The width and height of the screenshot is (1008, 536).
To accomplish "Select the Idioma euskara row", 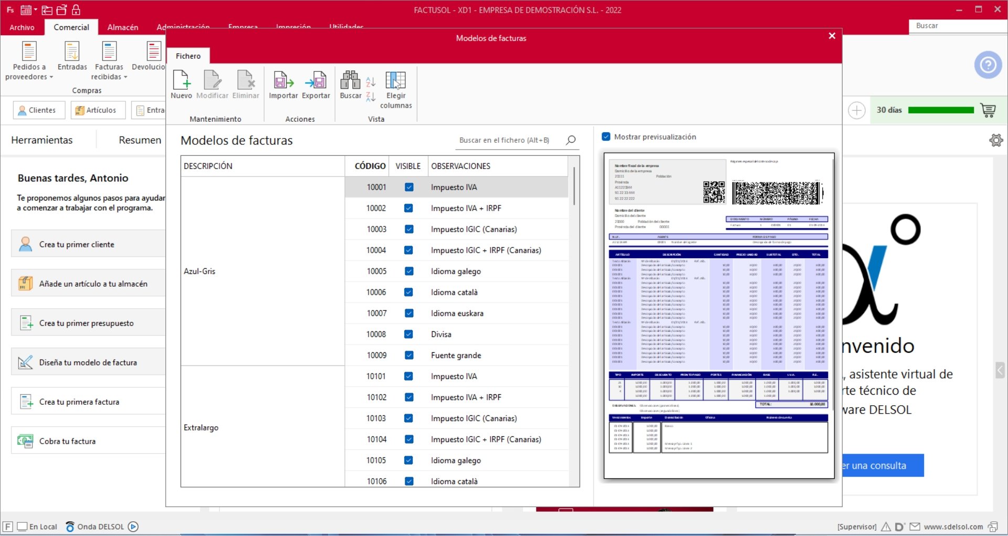I will click(456, 313).
